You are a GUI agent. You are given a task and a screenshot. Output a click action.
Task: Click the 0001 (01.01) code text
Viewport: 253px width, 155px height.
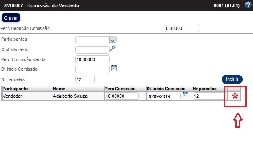(x=227, y=5)
